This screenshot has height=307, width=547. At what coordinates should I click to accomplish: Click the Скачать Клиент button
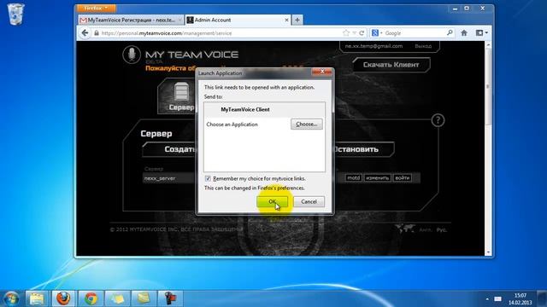[391, 65]
